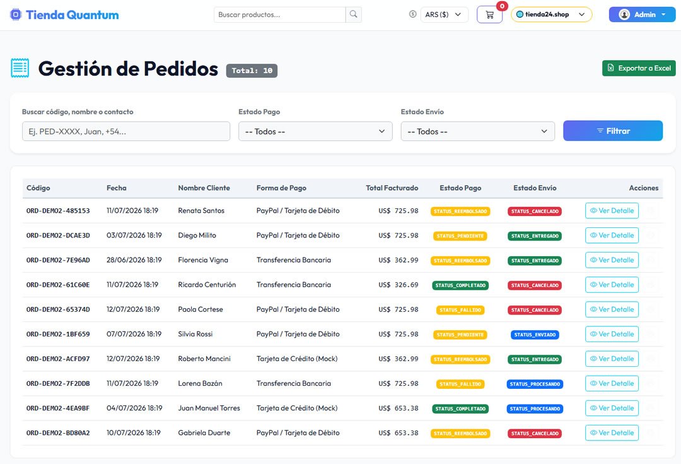Click the Estado Envío column header
Screen dimensions: 681x464
pyautogui.click(x=535, y=188)
